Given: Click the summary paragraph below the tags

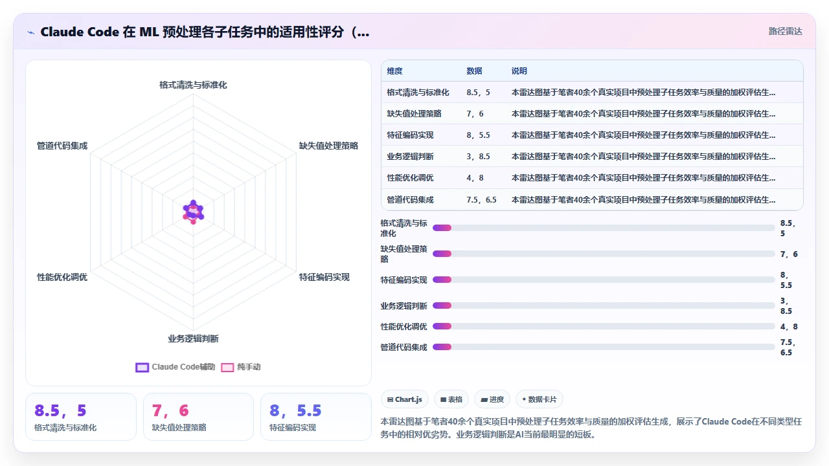Looking at the screenshot, I should [x=591, y=428].
